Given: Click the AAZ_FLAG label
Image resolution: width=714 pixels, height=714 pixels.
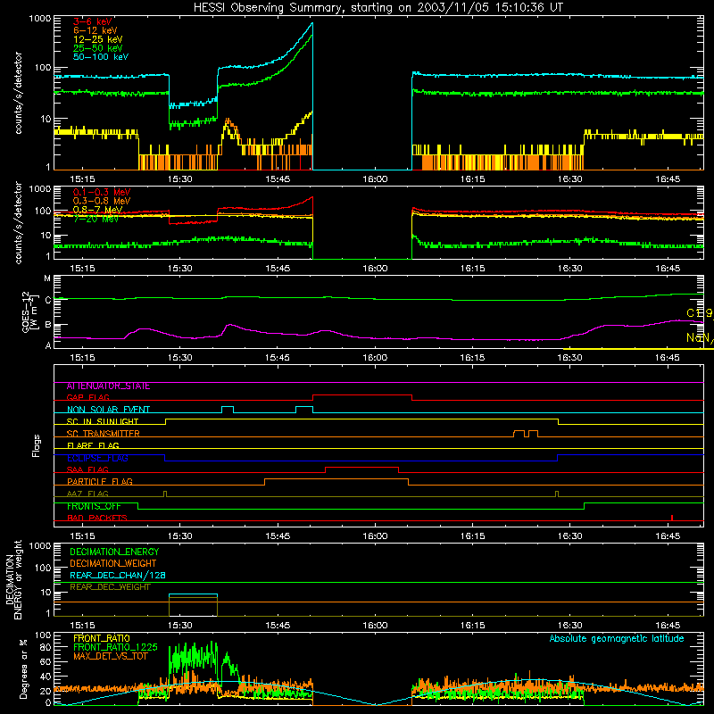Looking at the screenshot, I should point(87,494).
